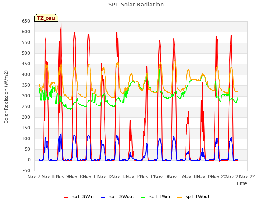Click the chart title SP1 Solar Radiation
Viewport: 273px width, 205px height.
136,5
